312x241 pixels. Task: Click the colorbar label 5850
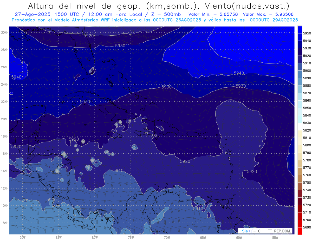tap(307, 108)
